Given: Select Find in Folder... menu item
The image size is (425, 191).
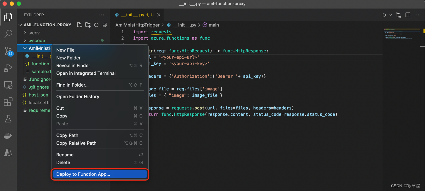Looking at the screenshot, I should [x=100, y=85].
